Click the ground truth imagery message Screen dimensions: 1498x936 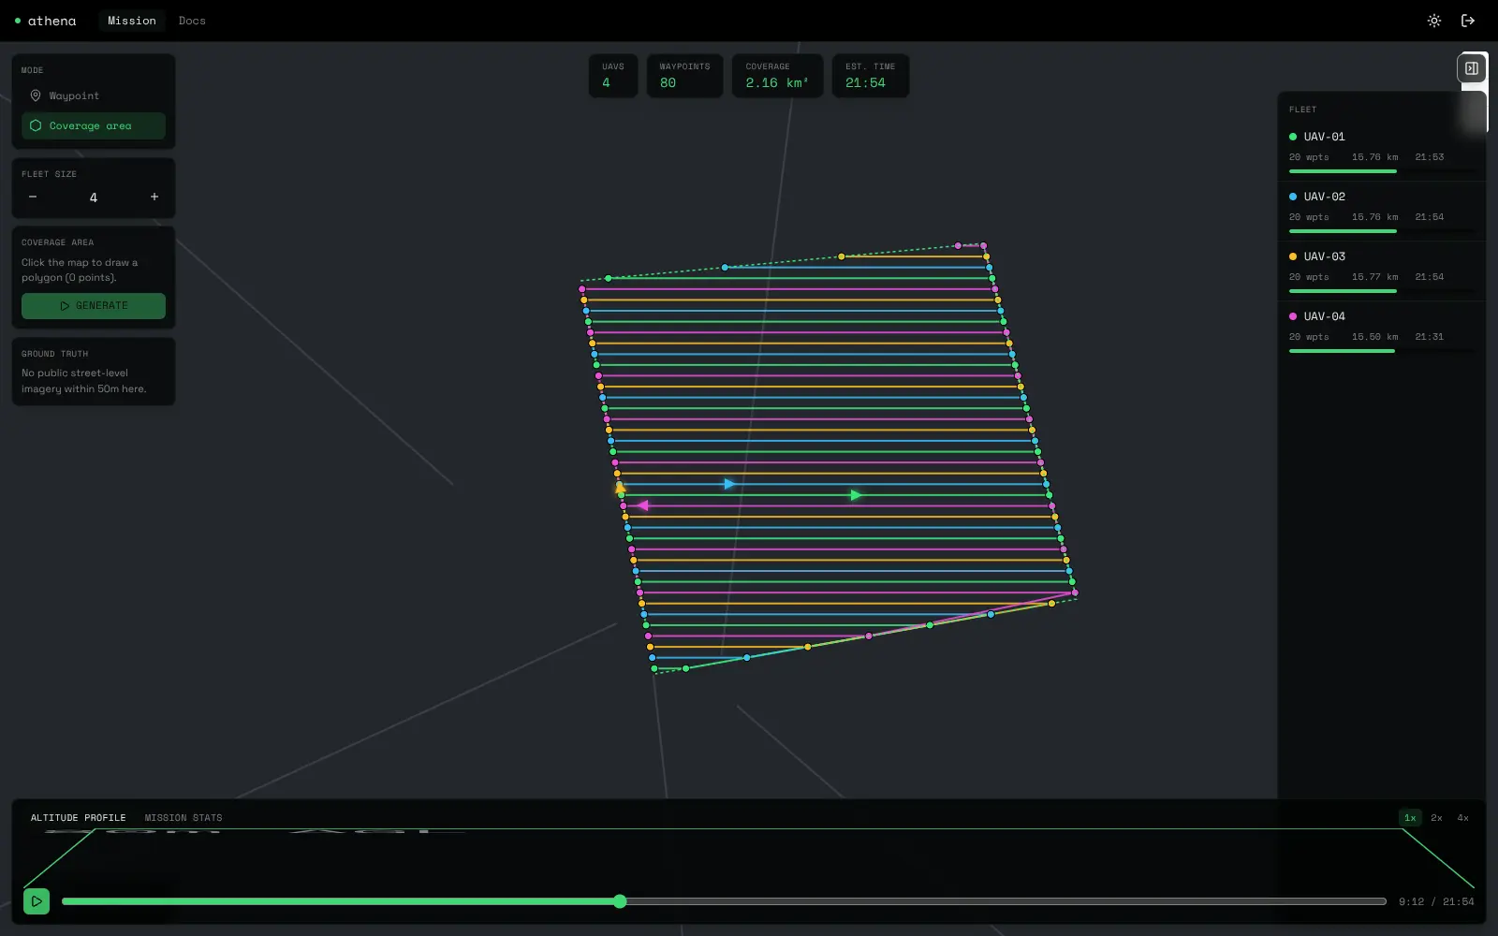(x=84, y=381)
